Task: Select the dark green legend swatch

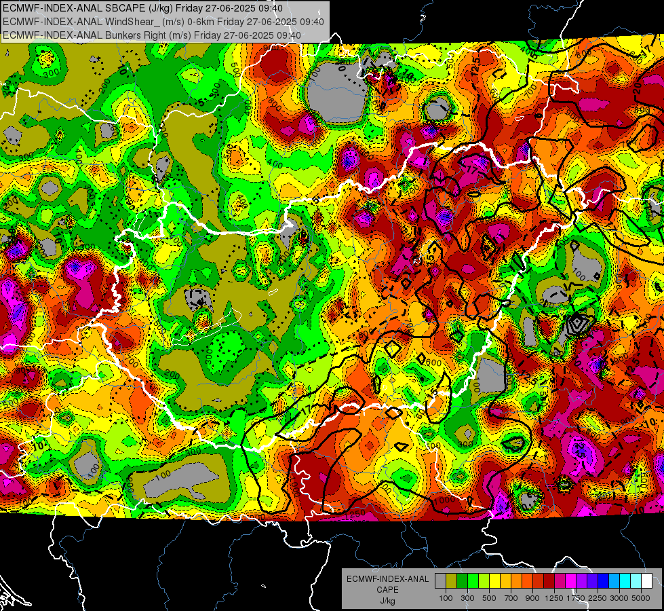Action: [x=462, y=580]
